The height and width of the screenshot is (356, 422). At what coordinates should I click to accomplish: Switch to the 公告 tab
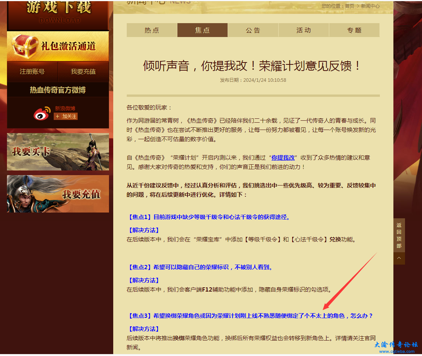[x=253, y=30]
